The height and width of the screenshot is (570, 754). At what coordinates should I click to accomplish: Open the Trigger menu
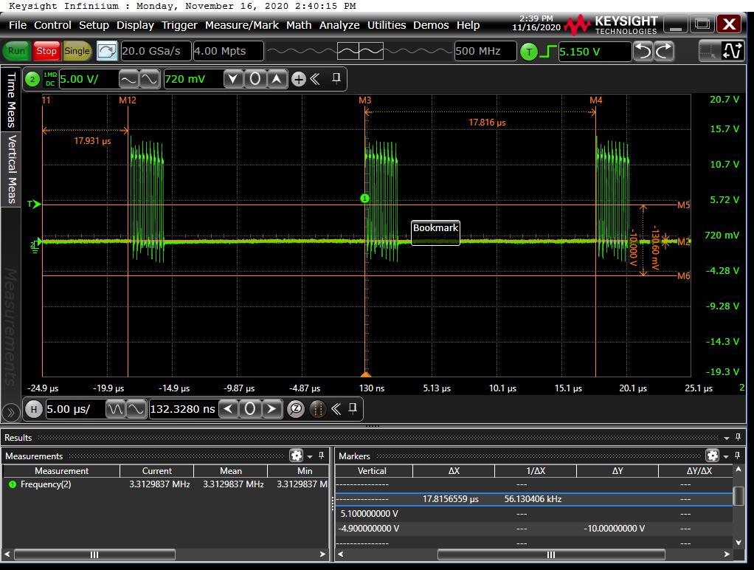pos(179,25)
